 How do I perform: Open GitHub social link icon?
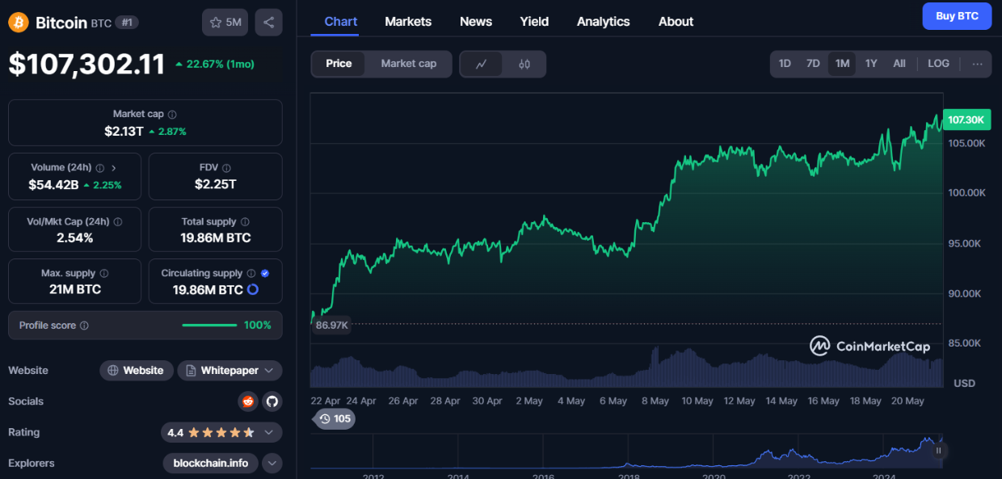(272, 401)
